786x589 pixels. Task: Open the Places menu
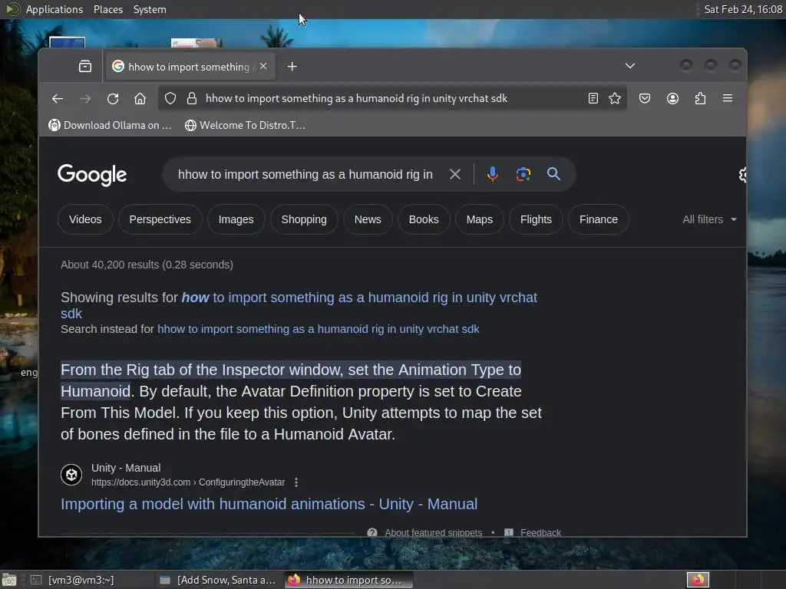(107, 9)
